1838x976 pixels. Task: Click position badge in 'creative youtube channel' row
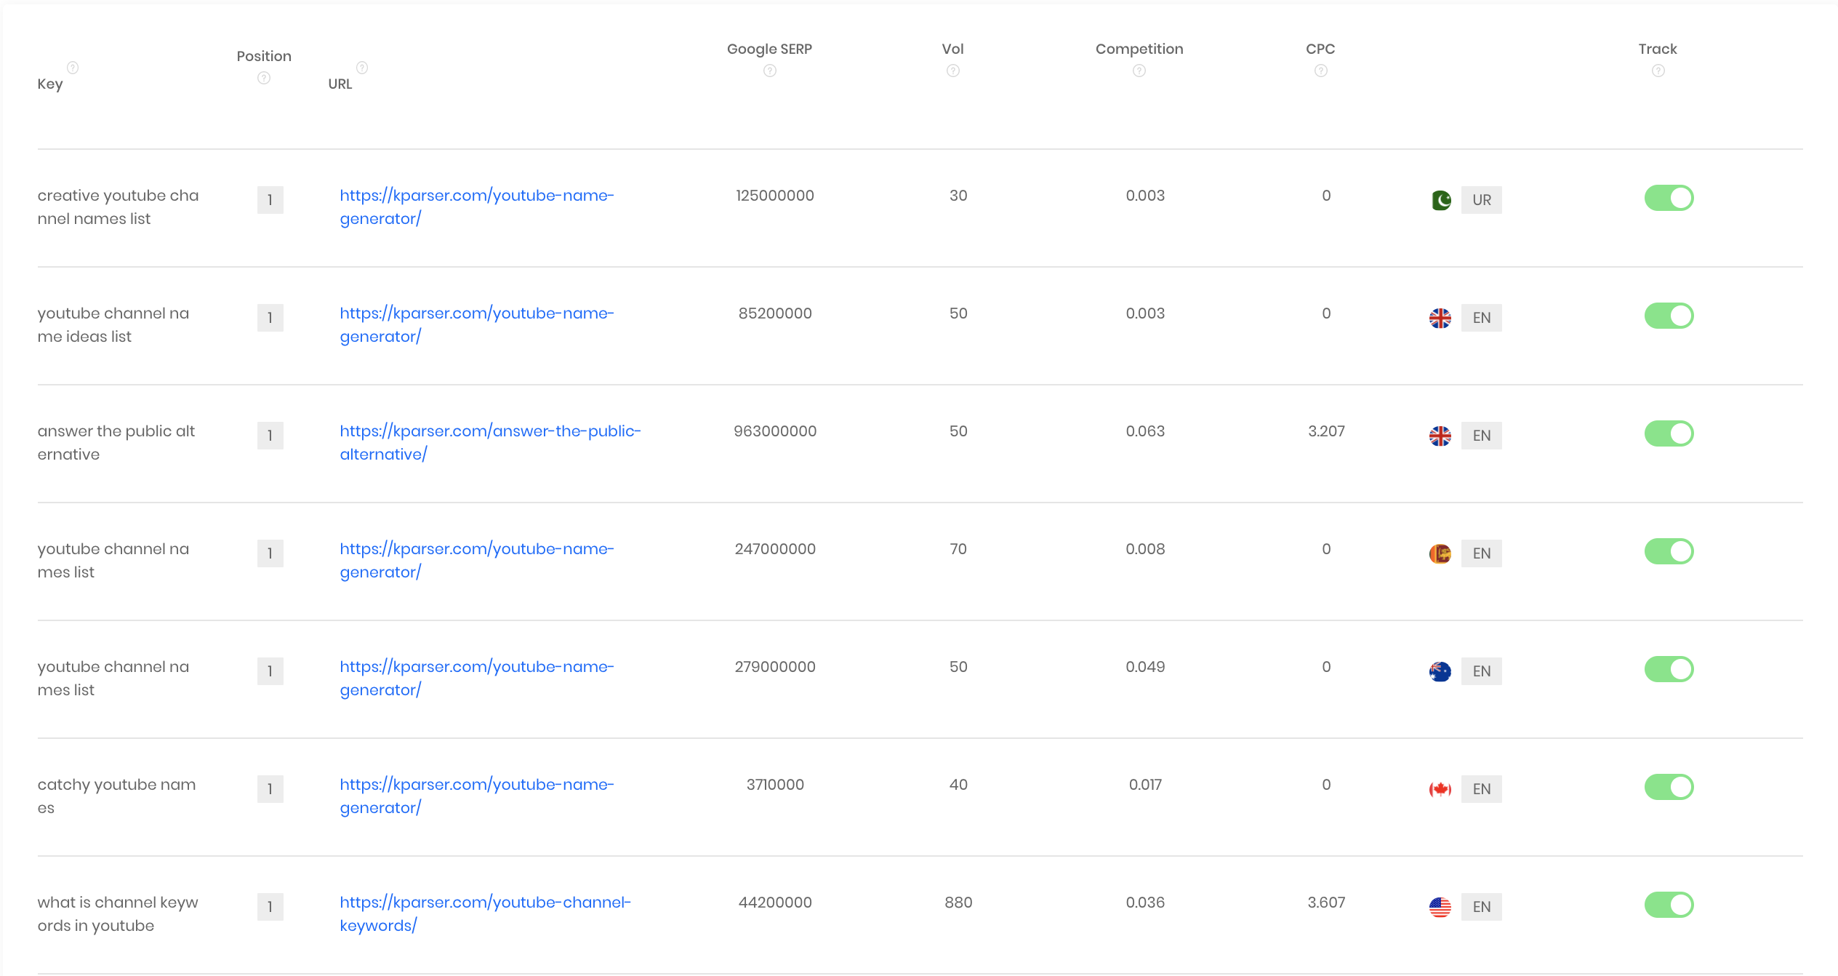pyautogui.click(x=270, y=200)
